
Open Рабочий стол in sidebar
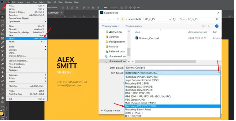pos(115,51)
